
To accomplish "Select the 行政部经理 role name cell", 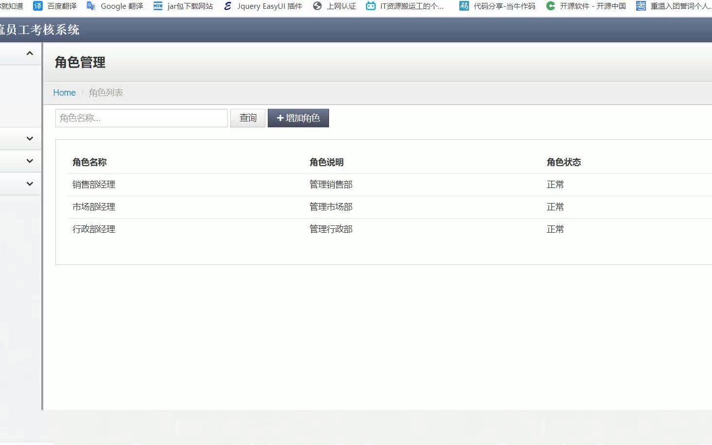I will [x=94, y=229].
